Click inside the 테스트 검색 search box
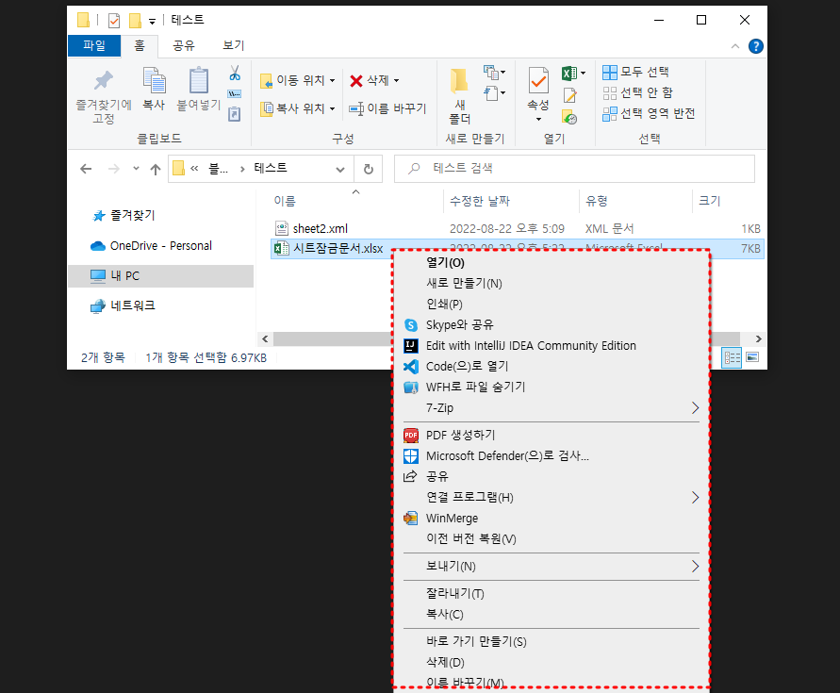840x693 pixels. (x=574, y=169)
